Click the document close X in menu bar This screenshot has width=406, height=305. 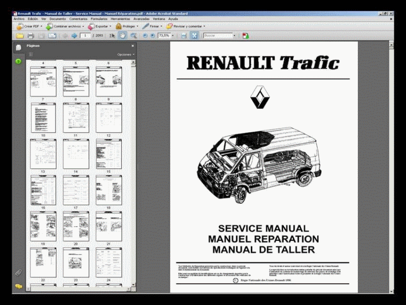coord(391,19)
